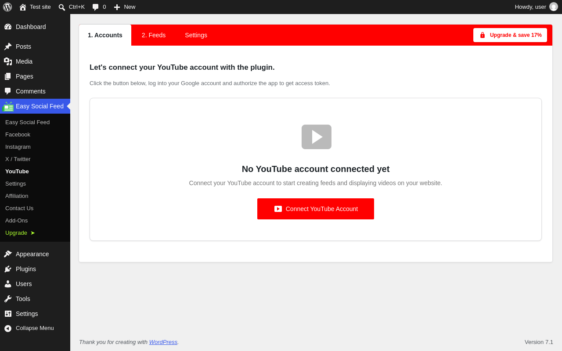
Task: Open the Plugins menu
Action: pyautogui.click(x=35, y=269)
